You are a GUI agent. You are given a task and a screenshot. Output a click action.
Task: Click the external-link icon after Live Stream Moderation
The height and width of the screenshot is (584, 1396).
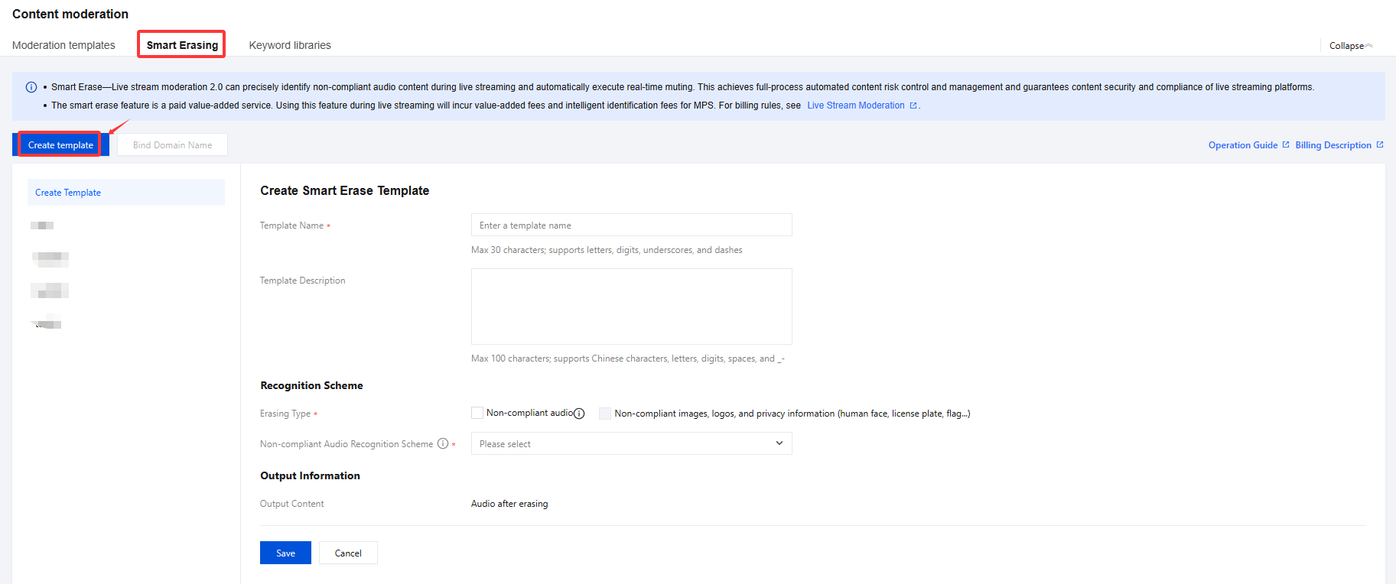pos(913,106)
